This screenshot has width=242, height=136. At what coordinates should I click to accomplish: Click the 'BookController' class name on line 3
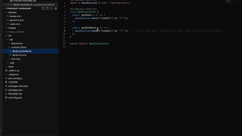(x=87, y=12)
